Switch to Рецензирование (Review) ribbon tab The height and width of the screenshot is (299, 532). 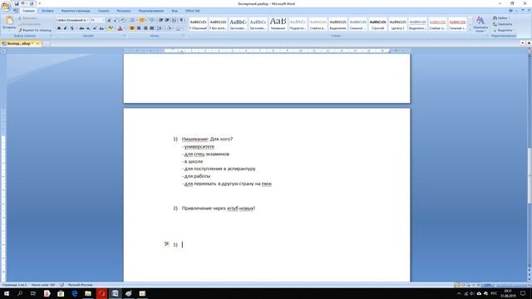151,11
